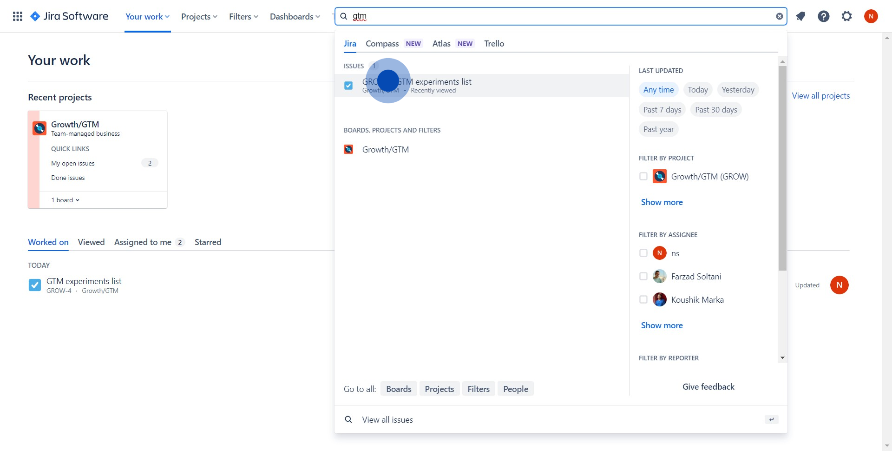Screen dimensions: 892x451
Task: Click the Growth/GTM recent project title
Action: [x=75, y=125]
